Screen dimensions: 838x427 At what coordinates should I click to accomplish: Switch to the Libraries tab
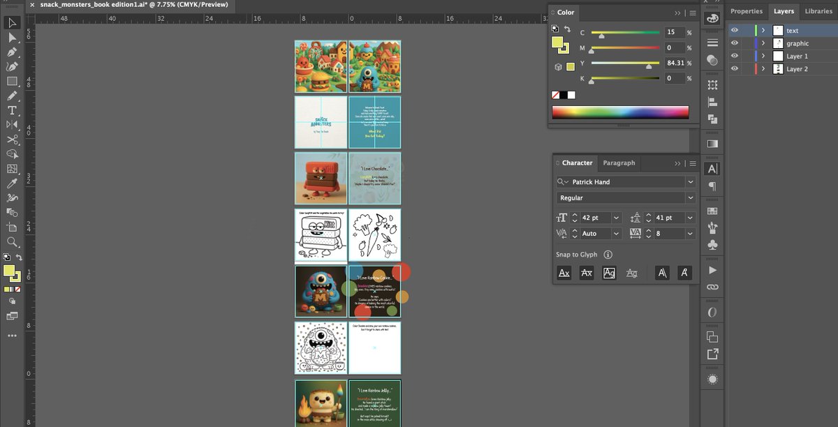818,11
